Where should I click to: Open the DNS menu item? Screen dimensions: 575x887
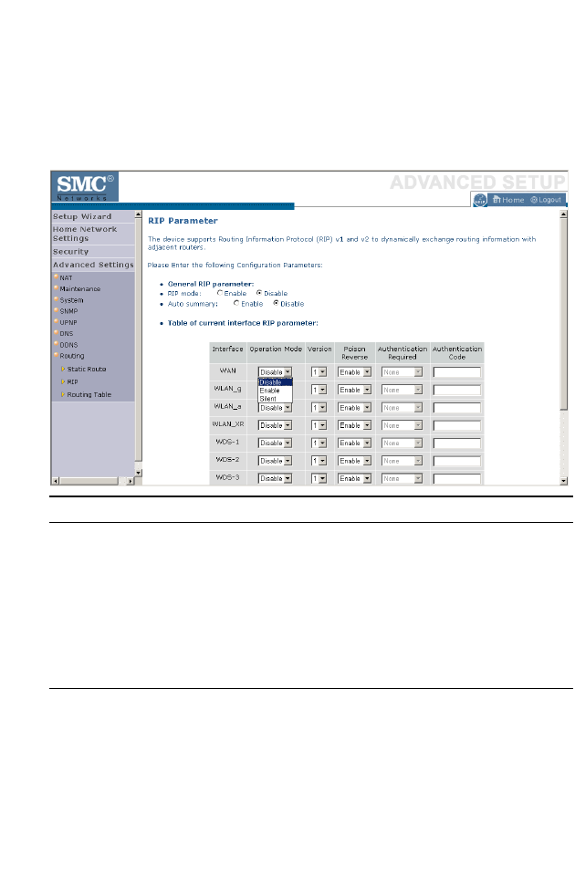[67, 334]
